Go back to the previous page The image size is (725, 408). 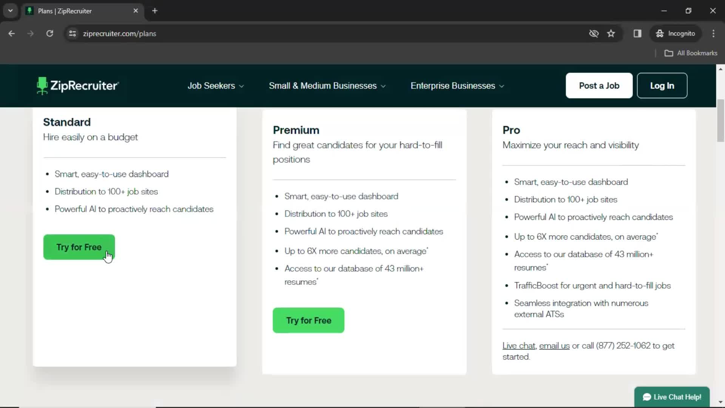(x=11, y=34)
